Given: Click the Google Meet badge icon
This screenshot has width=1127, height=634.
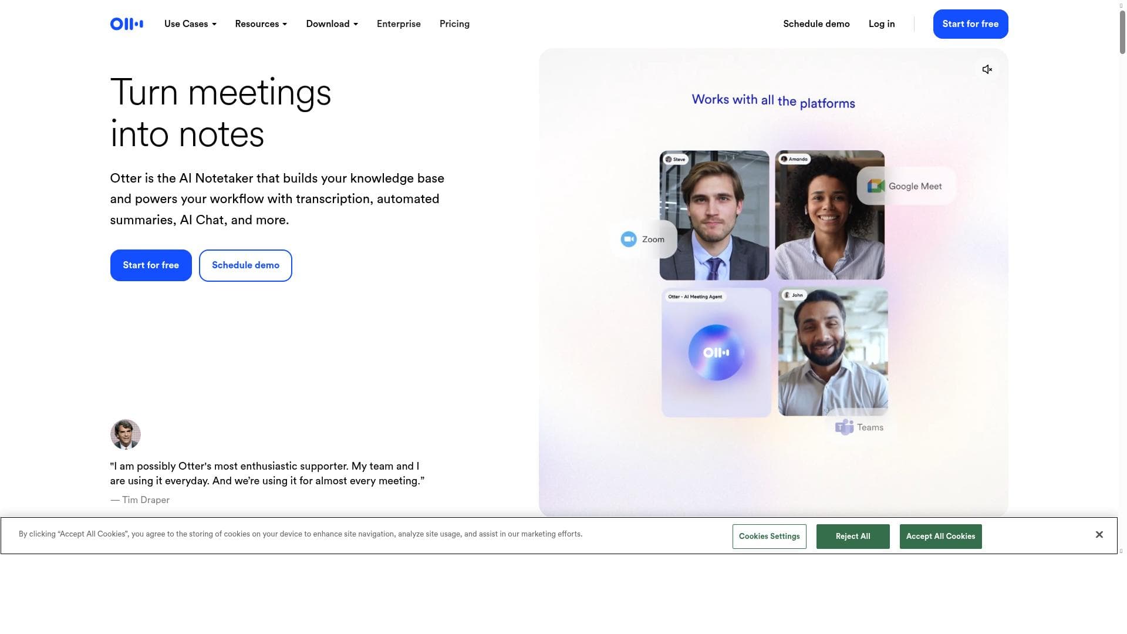Looking at the screenshot, I should [876, 186].
